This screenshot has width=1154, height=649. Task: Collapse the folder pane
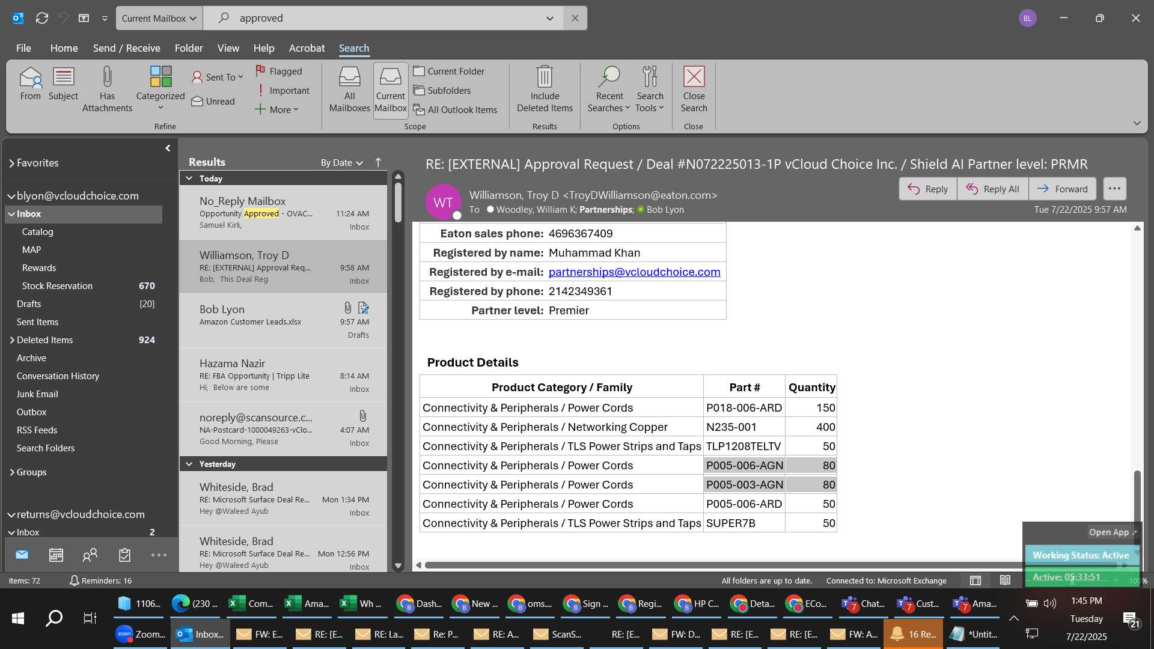(x=168, y=148)
